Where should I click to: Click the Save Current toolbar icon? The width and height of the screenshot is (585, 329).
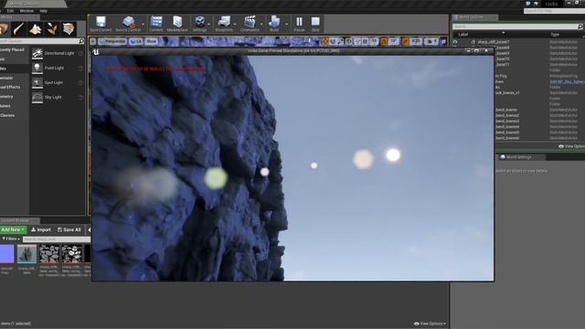coord(101,24)
